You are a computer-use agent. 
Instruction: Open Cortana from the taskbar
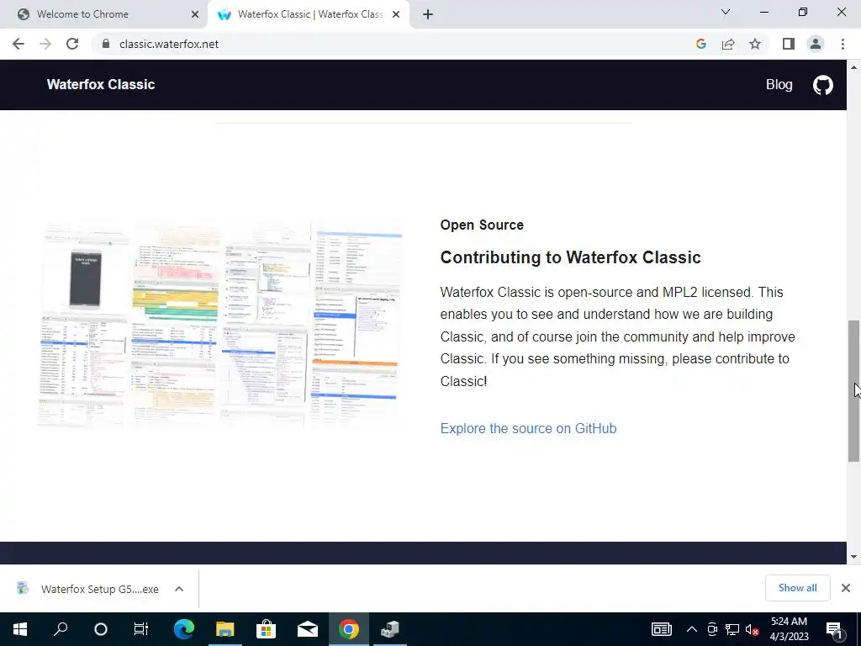click(x=101, y=629)
